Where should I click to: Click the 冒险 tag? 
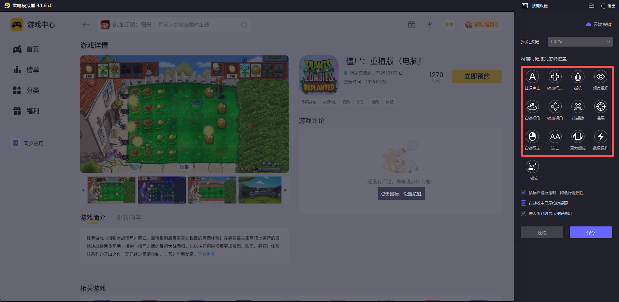346,102
